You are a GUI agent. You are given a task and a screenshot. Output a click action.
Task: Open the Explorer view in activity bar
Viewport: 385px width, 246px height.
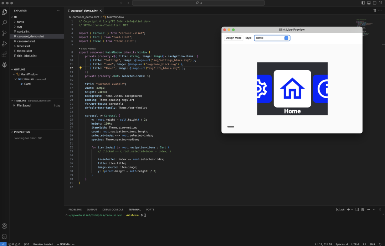(4, 12)
